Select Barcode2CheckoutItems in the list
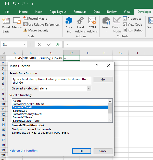 click(x=60, y=104)
